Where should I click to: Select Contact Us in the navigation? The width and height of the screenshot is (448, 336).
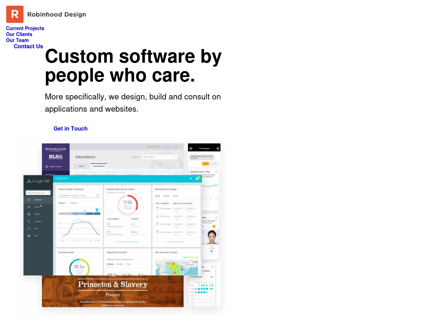click(28, 46)
